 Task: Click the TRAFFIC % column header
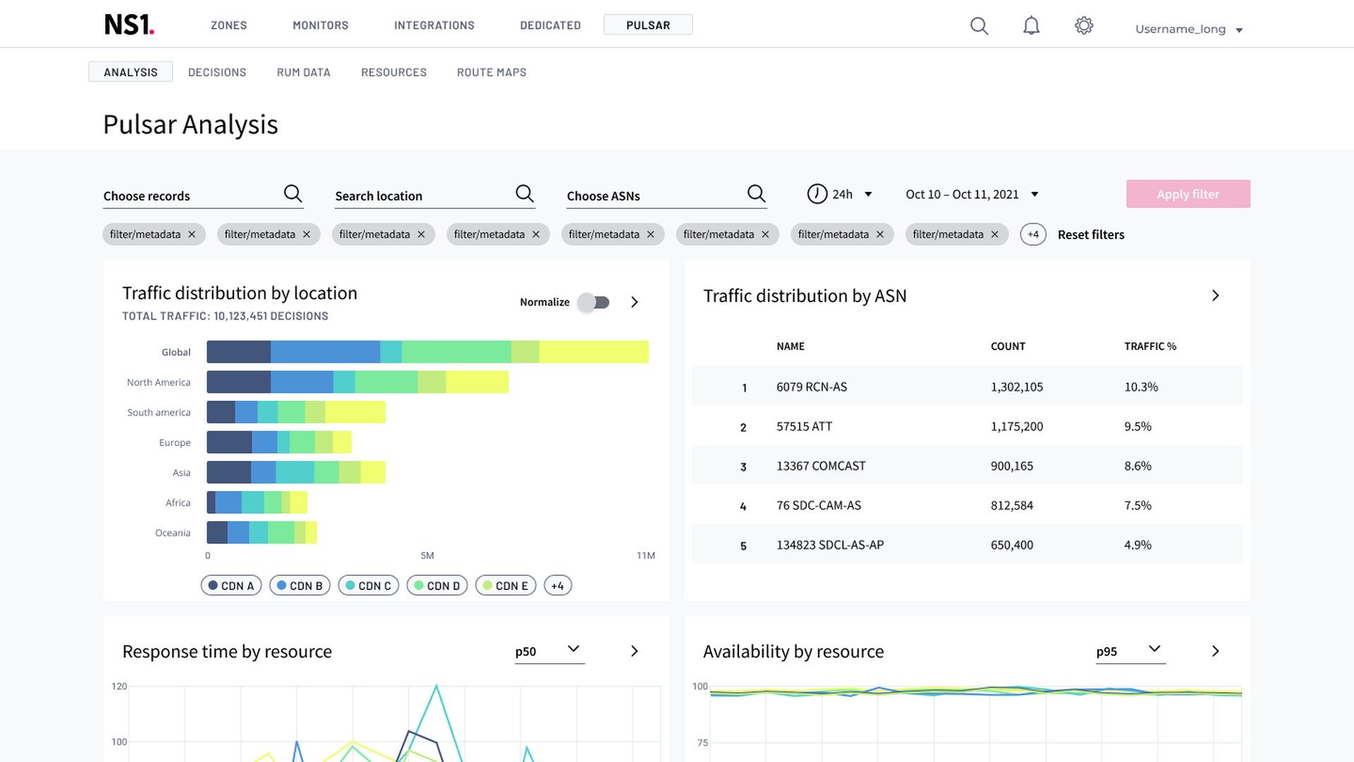(1150, 346)
